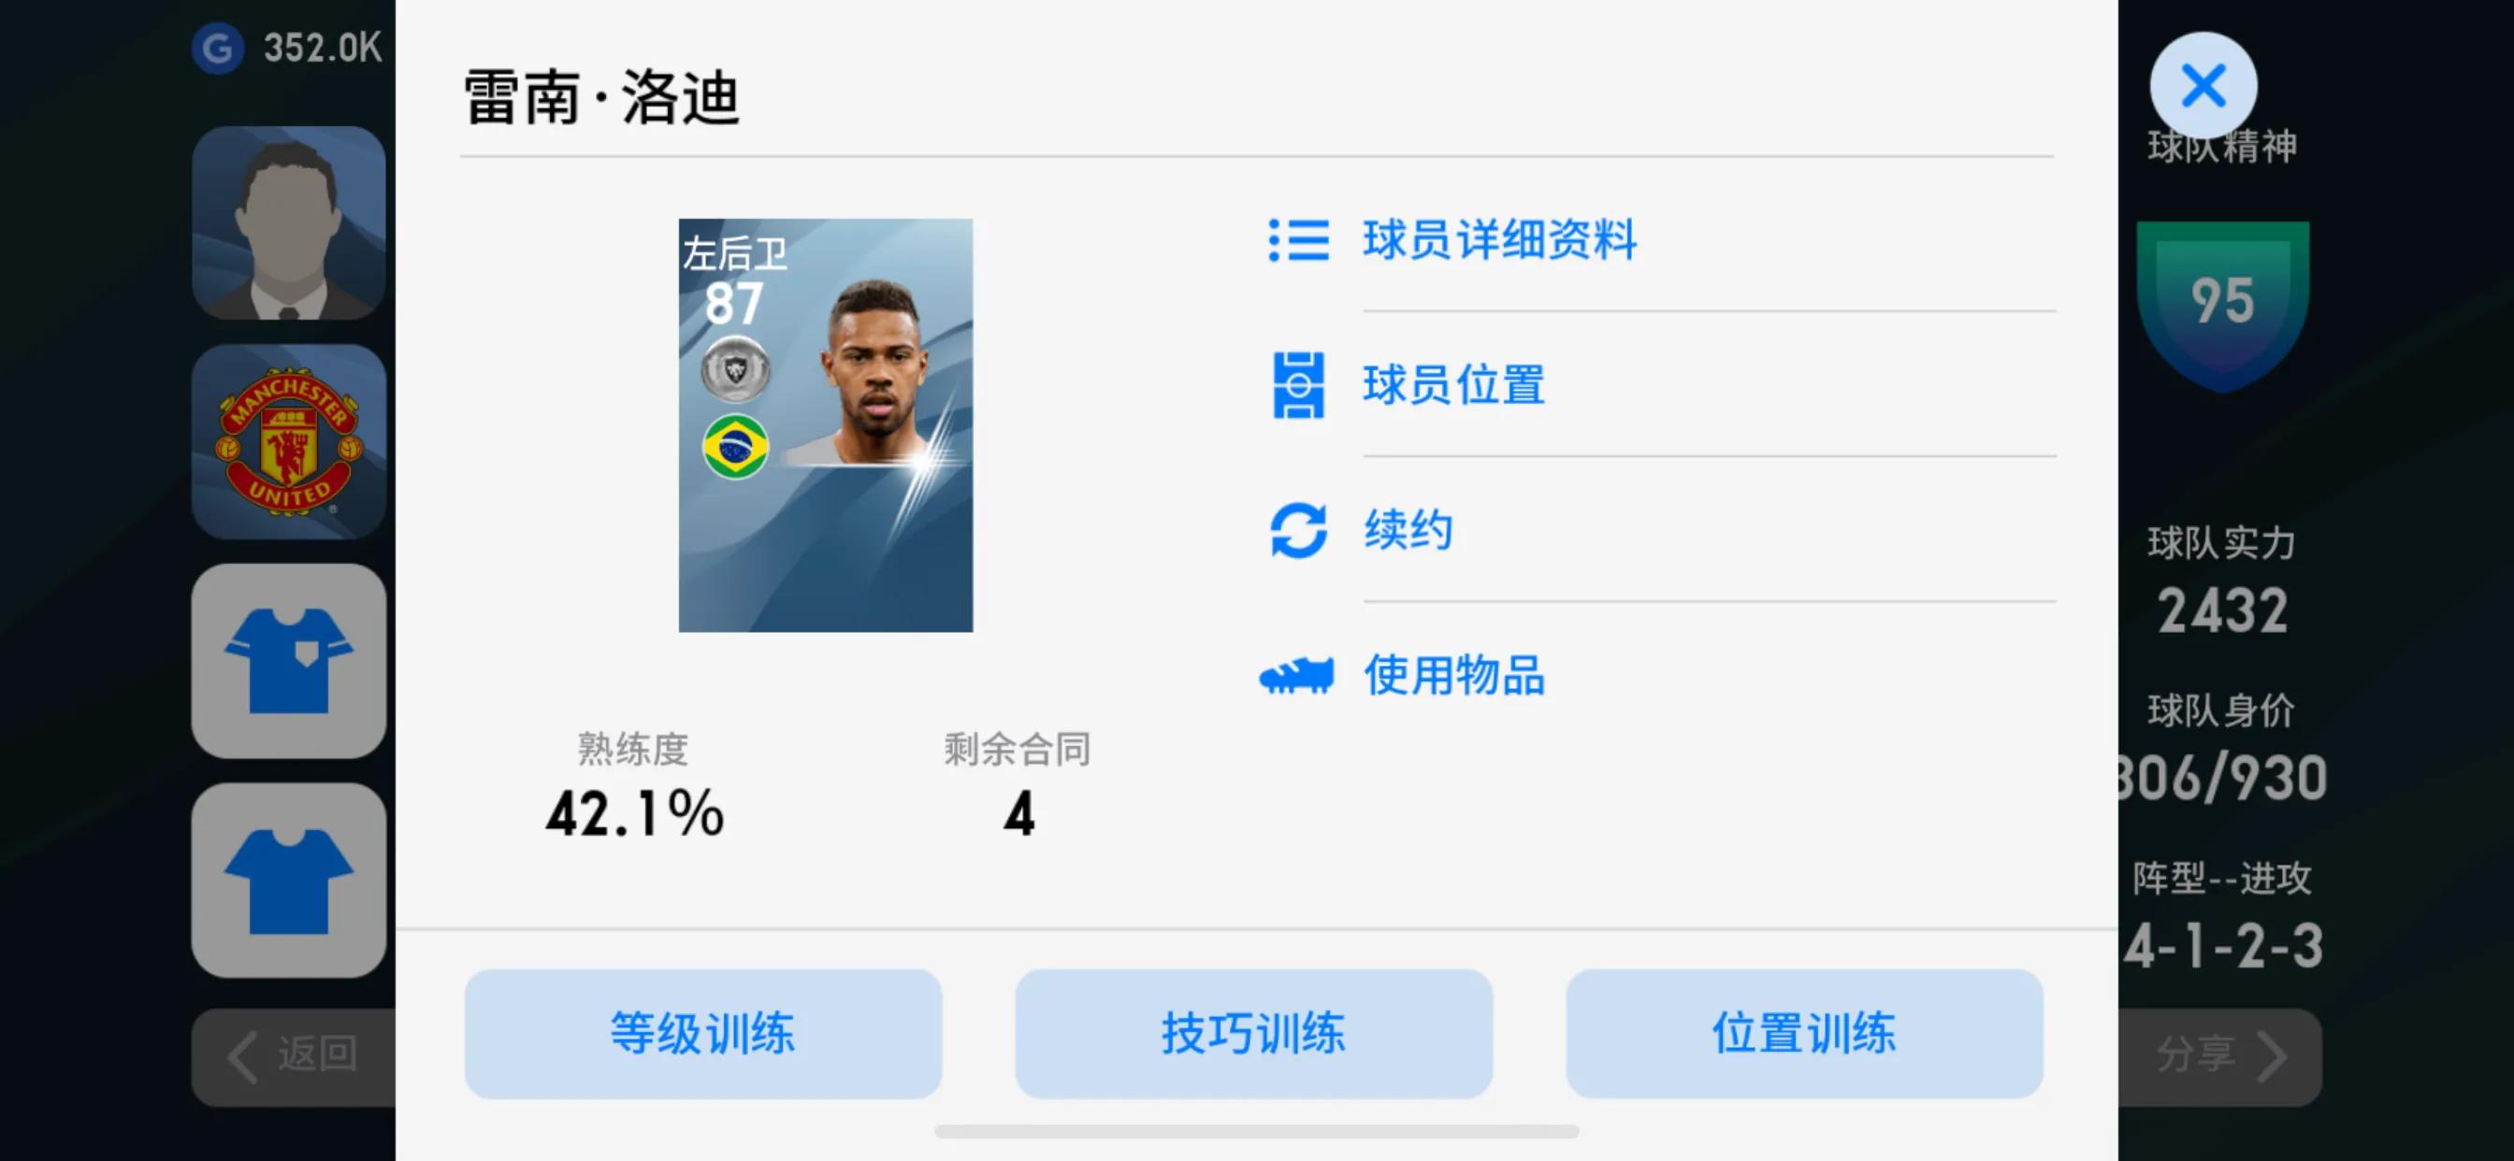The height and width of the screenshot is (1161, 2514).
Task: Tap the G coin balance icon
Action: [217, 48]
